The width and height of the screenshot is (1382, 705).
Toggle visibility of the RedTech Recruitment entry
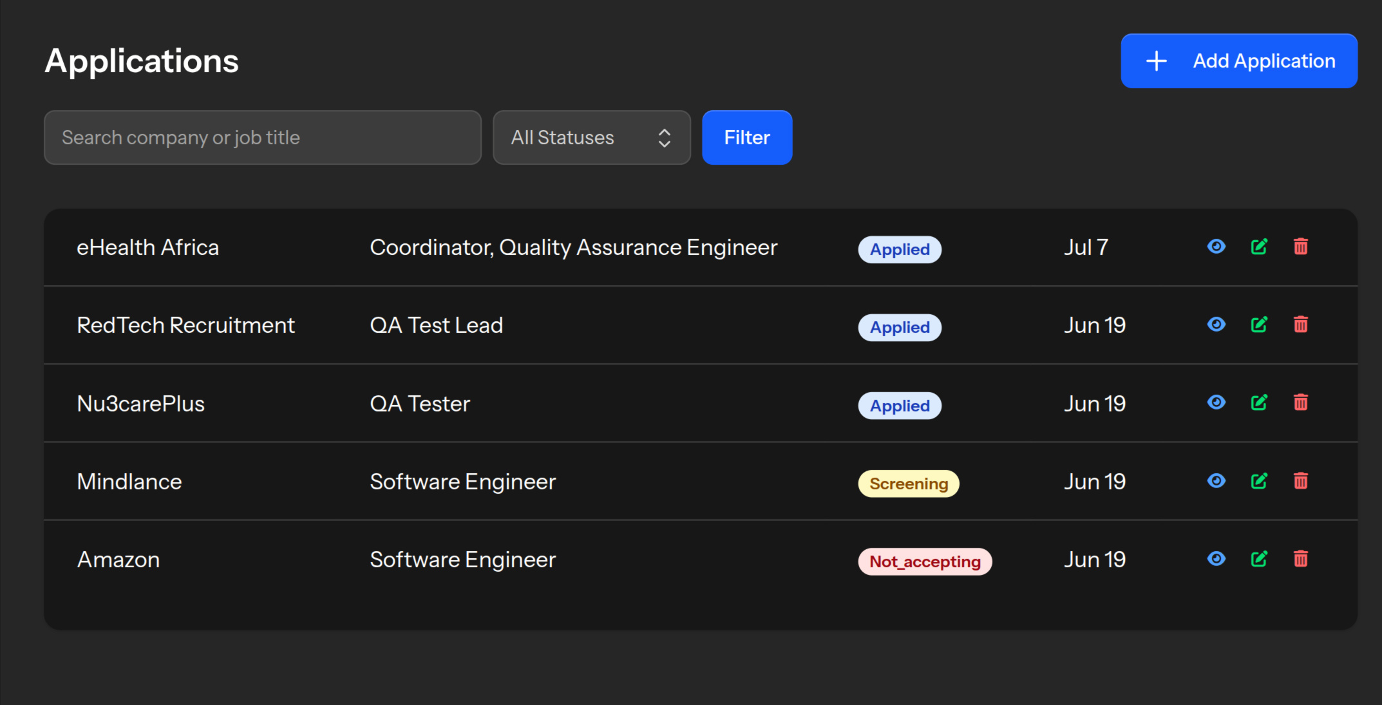point(1216,324)
